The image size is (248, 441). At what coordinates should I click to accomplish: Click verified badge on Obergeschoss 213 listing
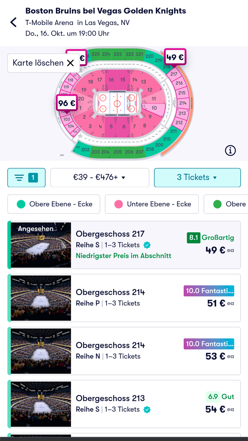pos(147,409)
